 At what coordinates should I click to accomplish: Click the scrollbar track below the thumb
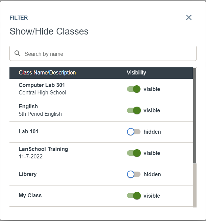[195, 185]
